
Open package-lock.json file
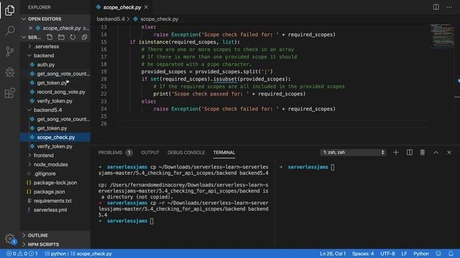55,183
